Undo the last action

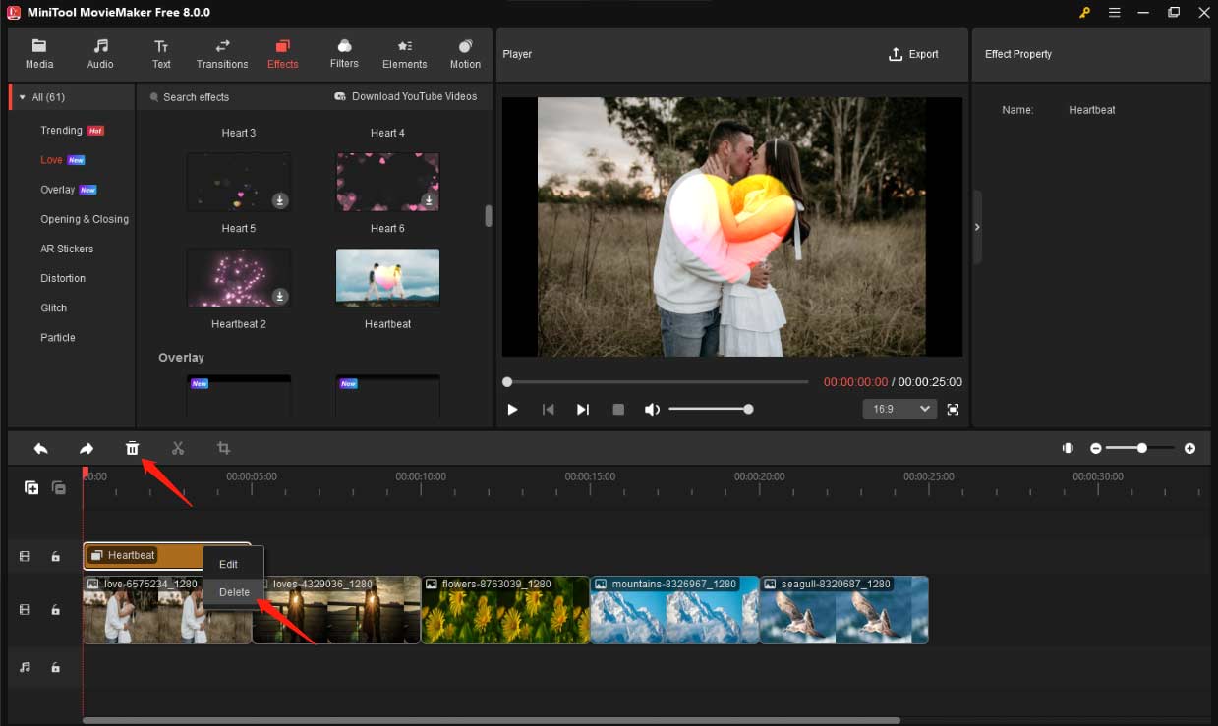click(x=40, y=448)
